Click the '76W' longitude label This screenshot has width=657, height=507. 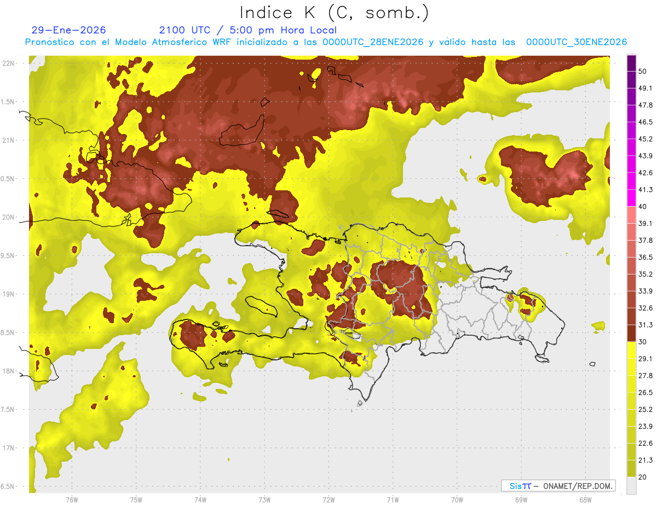pyautogui.click(x=72, y=499)
